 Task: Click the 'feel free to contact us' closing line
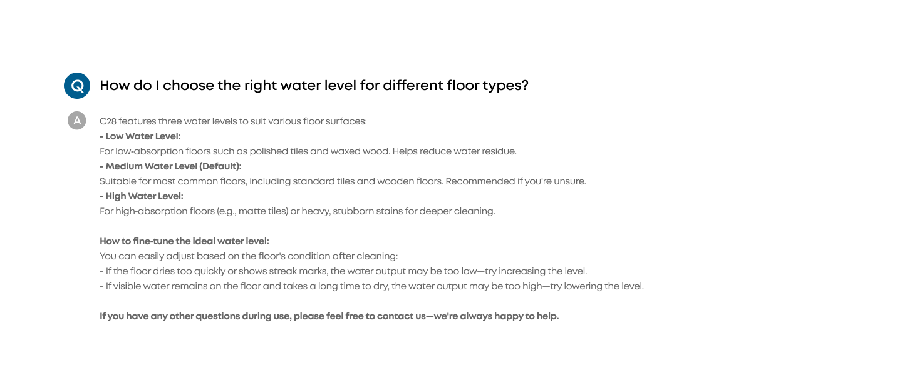pyautogui.click(x=329, y=316)
